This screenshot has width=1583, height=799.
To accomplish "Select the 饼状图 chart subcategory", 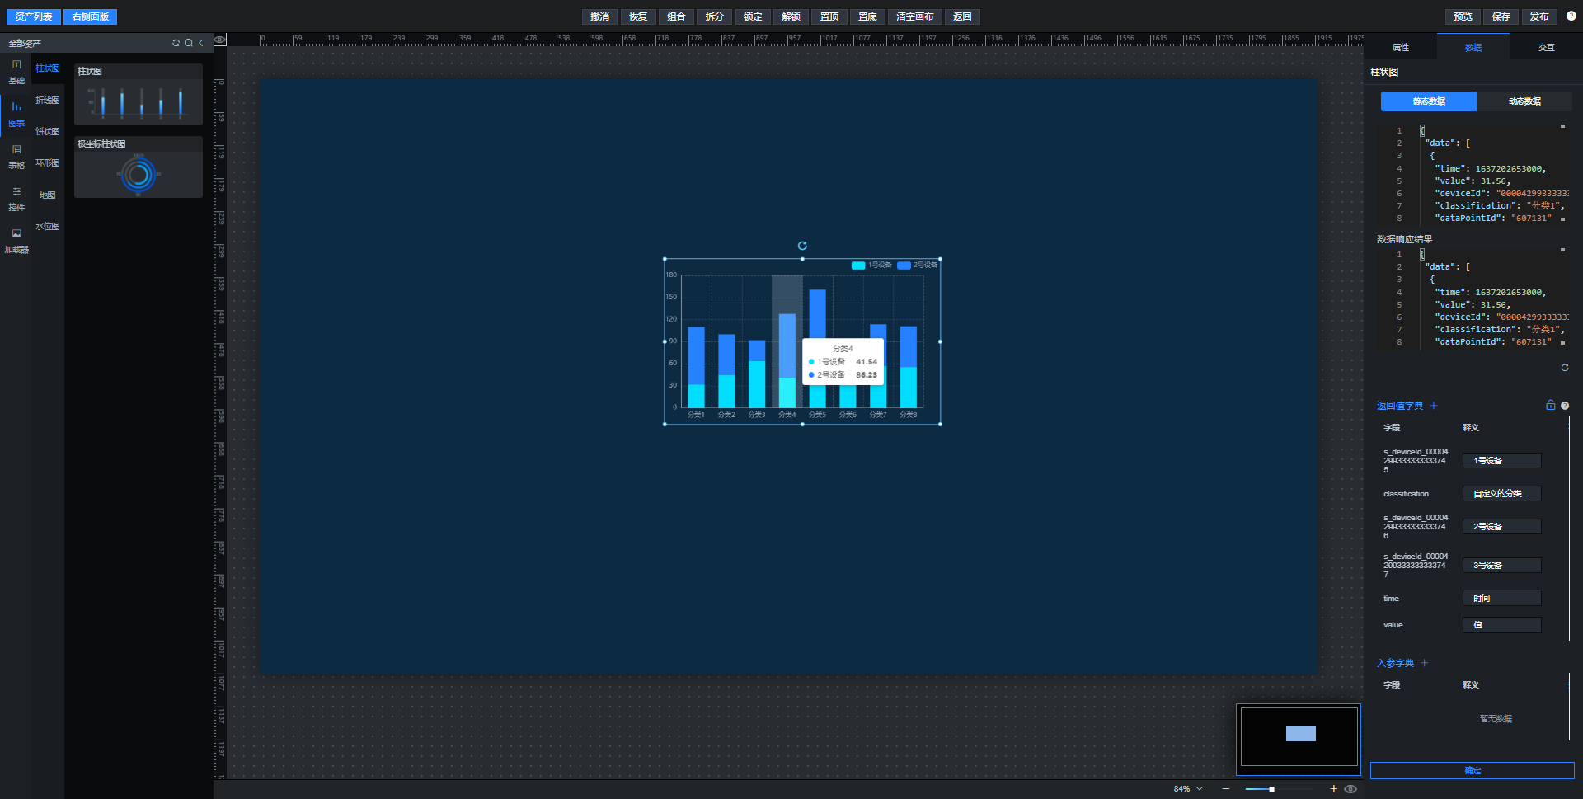I will click(x=48, y=131).
